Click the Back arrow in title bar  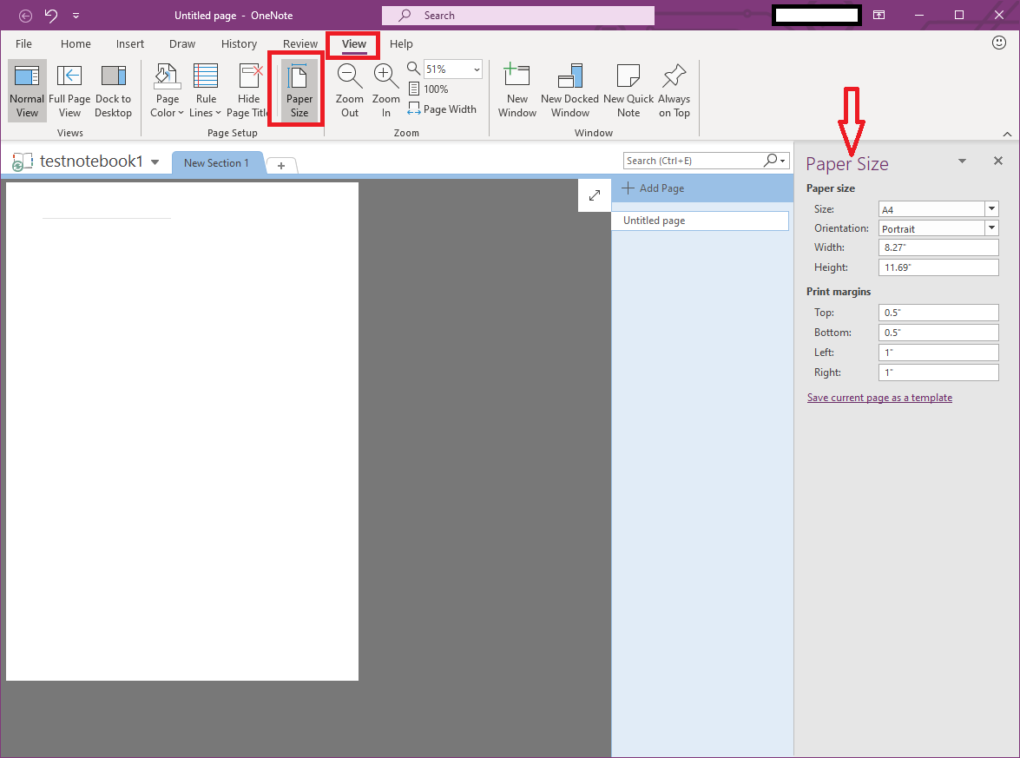(x=25, y=15)
